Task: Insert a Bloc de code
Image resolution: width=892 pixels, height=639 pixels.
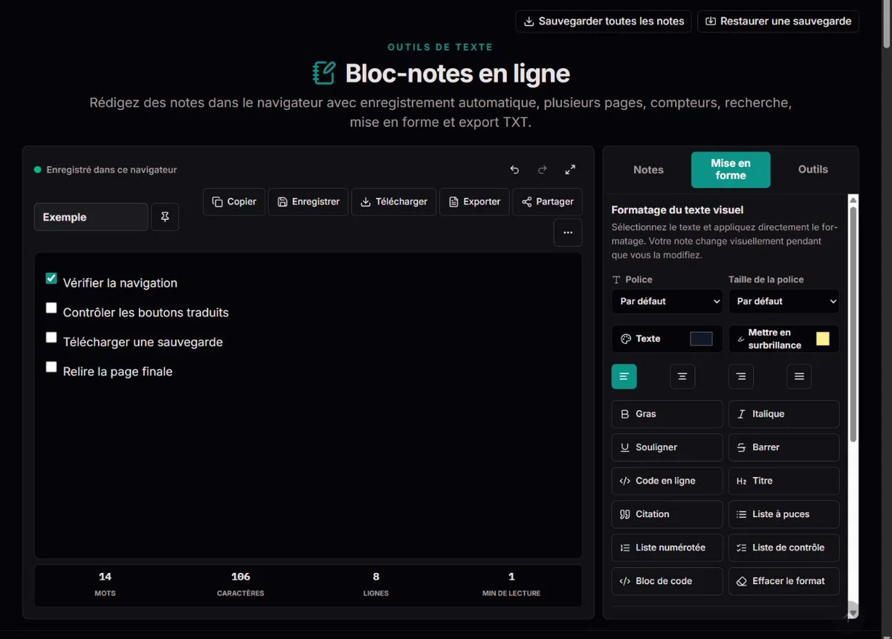Action: point(667,581)
